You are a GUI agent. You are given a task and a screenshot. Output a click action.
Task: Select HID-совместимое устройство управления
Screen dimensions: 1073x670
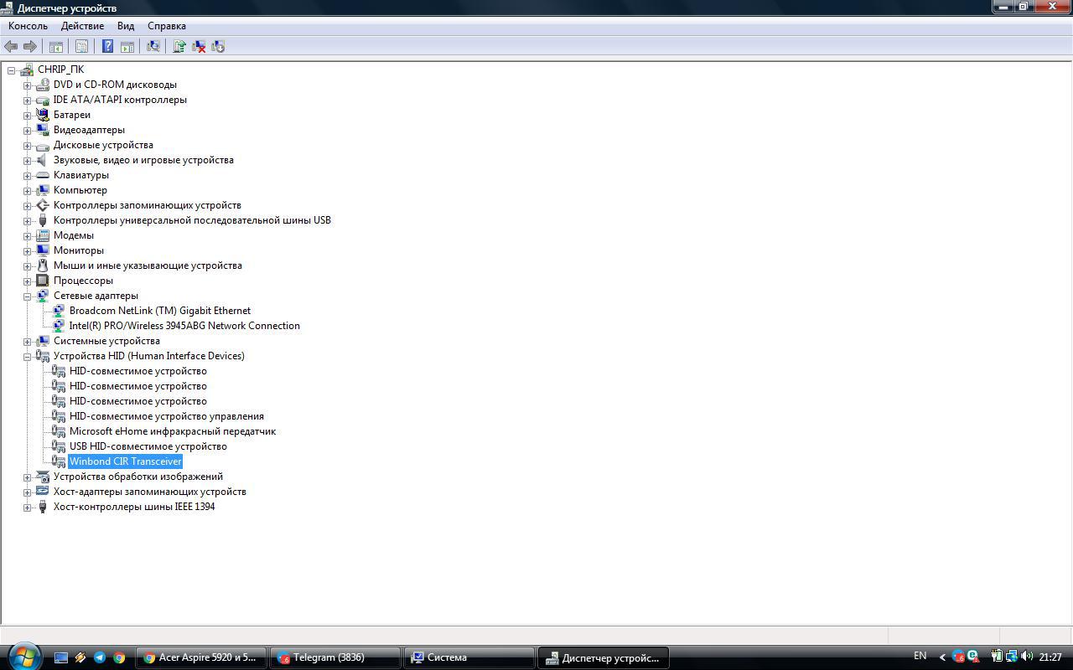point(167,416)
